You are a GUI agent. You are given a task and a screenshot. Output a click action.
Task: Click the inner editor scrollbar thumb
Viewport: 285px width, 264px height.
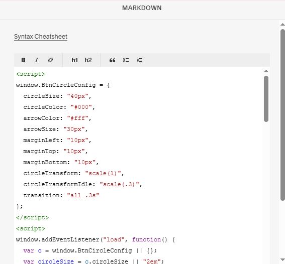click(x=266, y=99)
